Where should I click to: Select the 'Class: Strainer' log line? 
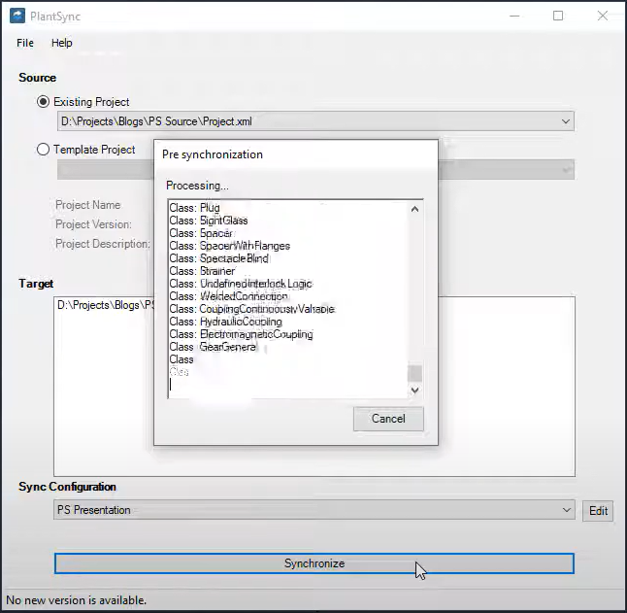[202, 271]
